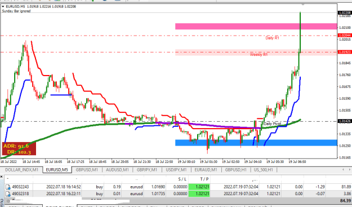
Task: Select the 19 Jul 06:50 time axis label
Action: pos(297,162)
